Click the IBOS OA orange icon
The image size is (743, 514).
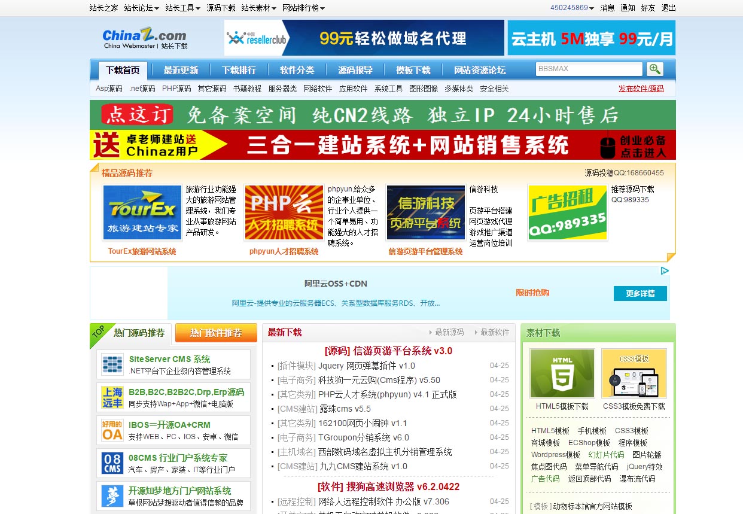(112, 430)
